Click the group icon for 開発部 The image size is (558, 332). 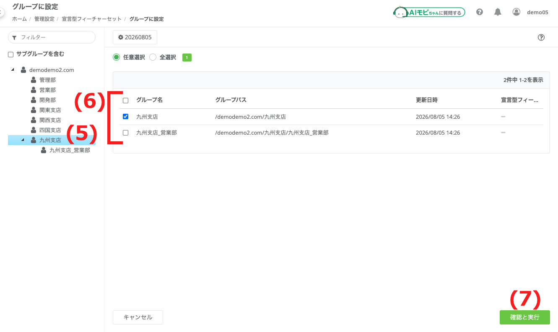[x=34, y=100]
